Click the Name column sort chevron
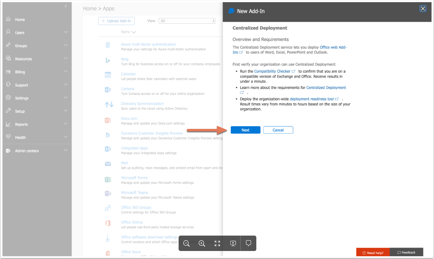Viewport: 434px width, 259px height. (x=134, y=32)
